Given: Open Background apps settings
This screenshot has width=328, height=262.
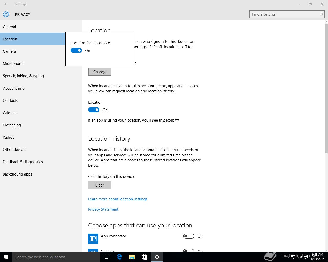Looking at the screenshot, I should [41, 174].
